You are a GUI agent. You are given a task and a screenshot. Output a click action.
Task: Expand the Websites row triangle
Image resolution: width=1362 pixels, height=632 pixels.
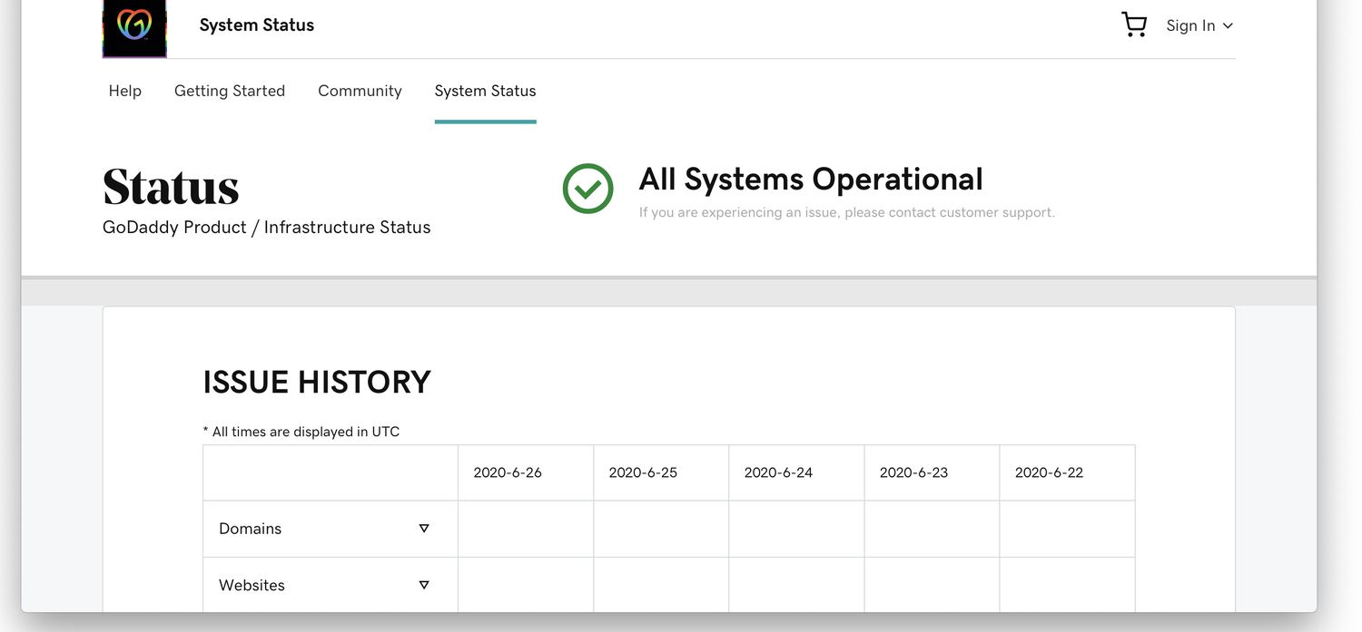(423, 585)
